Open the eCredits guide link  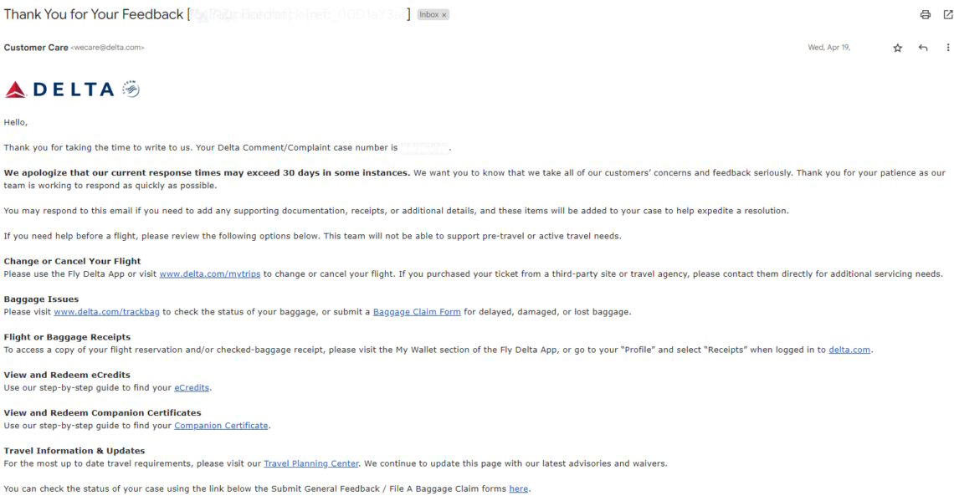pyautogui.click(x=192, y=387)
